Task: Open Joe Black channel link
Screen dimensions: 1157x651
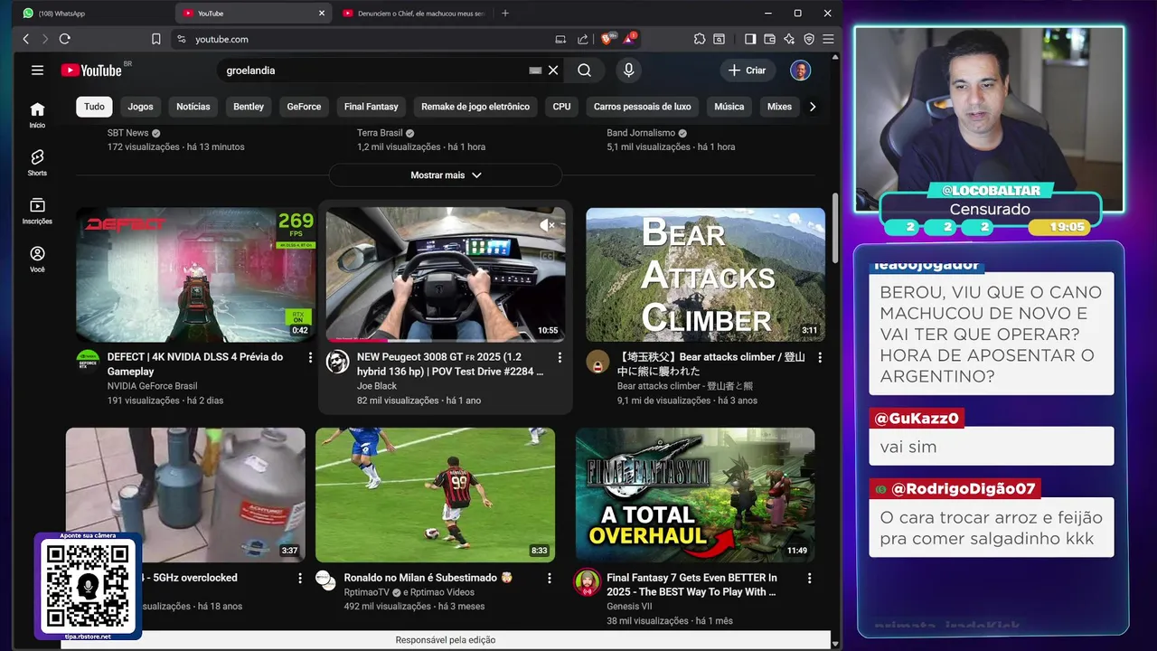Action: (x=377, y=386)
